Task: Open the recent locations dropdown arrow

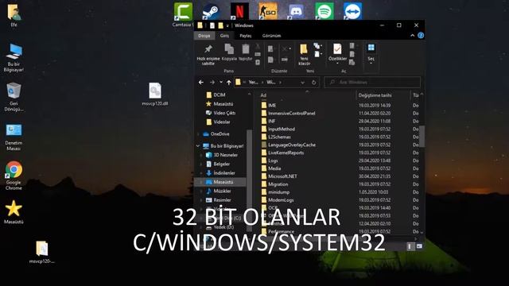Action: coord(221,83)
